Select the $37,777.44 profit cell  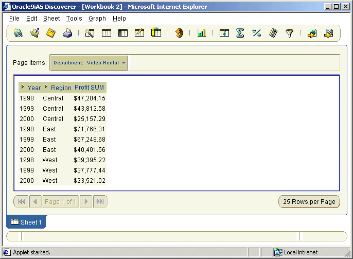(90, 170)
